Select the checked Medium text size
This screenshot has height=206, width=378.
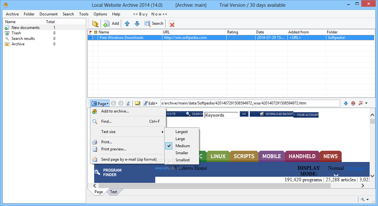(x=182, y=146)
